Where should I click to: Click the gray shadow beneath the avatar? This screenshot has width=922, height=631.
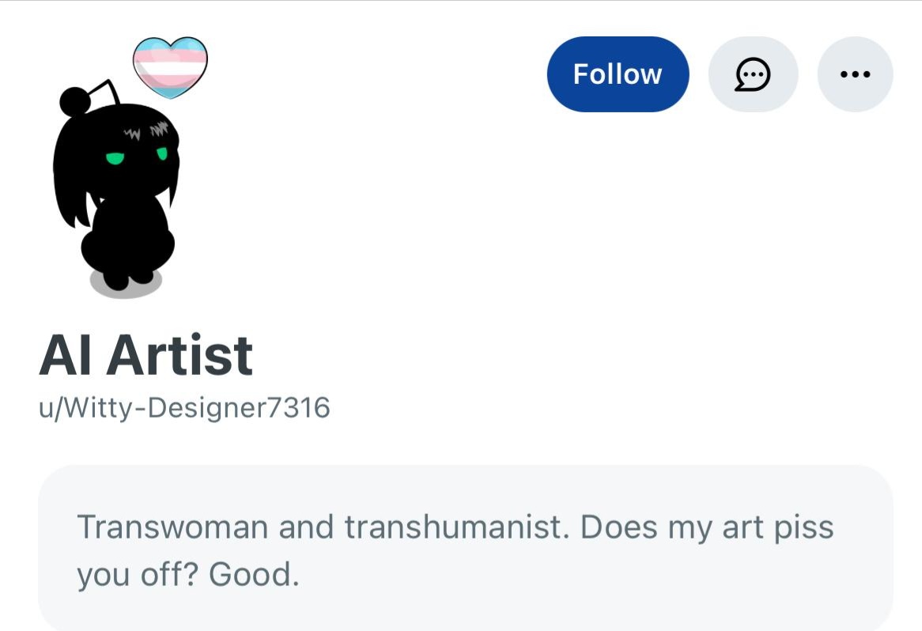tap(125, 285)
